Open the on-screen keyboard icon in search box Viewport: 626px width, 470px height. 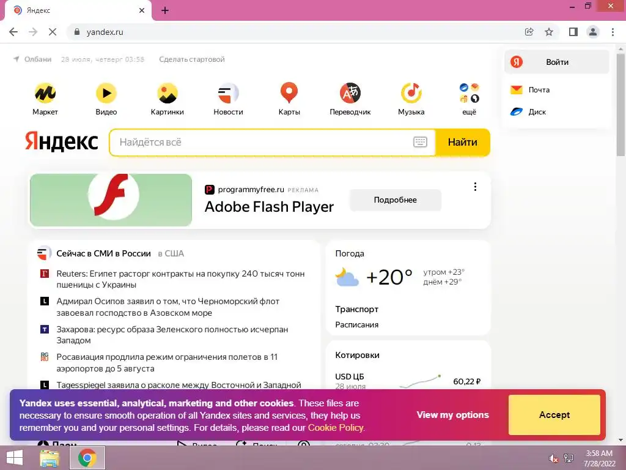[420, 142]
